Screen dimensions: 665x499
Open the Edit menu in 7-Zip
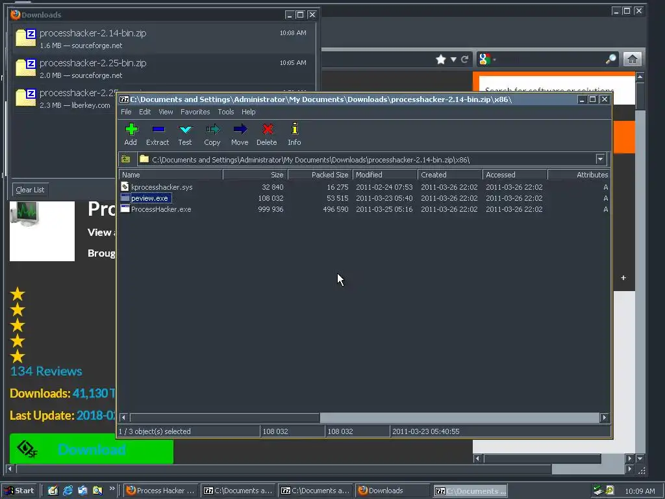pyautogui.click(x=145, y=112)
